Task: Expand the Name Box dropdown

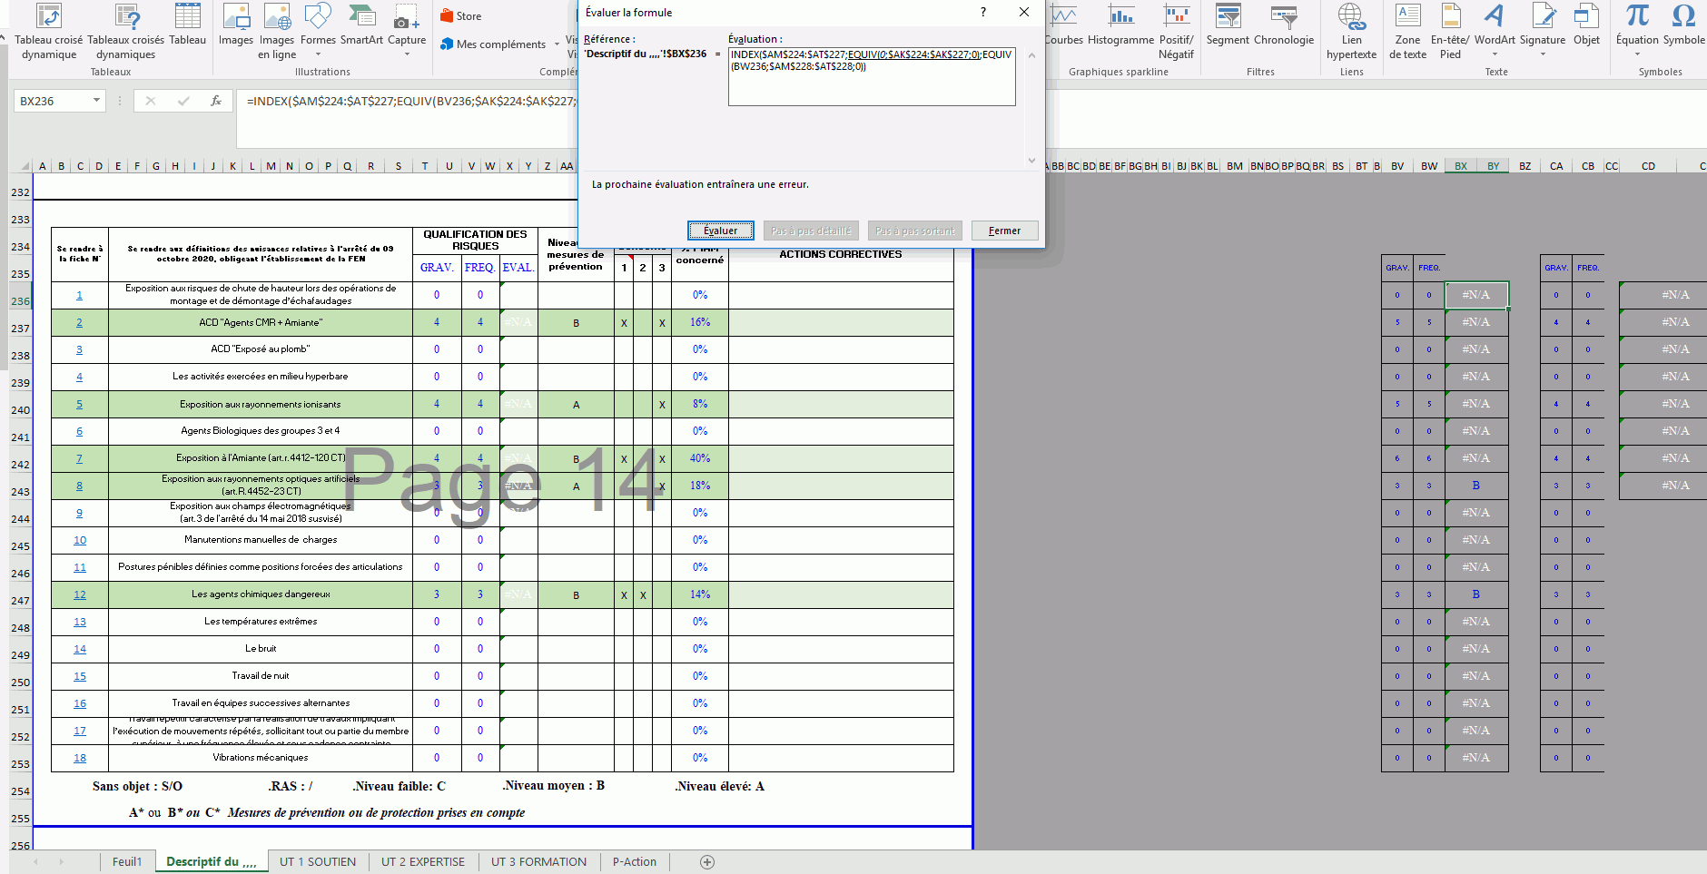Action: pos(96,101)
